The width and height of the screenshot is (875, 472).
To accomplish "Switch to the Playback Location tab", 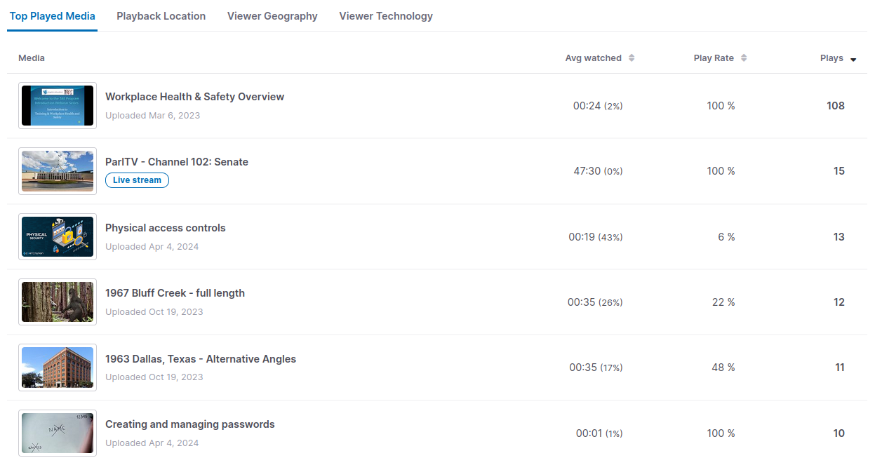I will coord(161,16).
